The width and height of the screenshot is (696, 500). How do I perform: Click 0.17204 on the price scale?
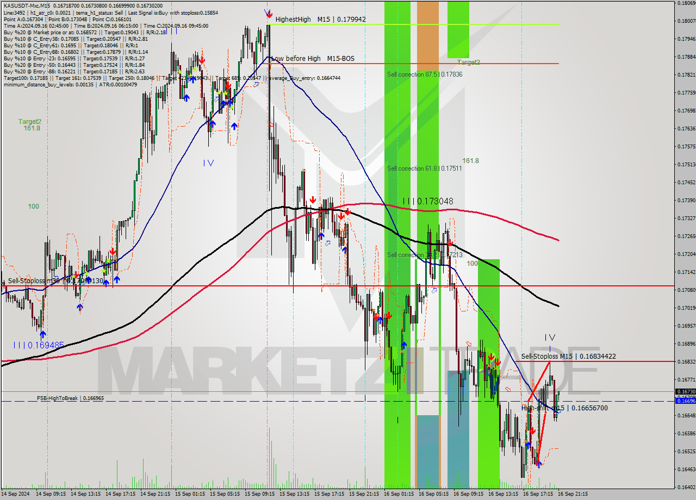686,254
